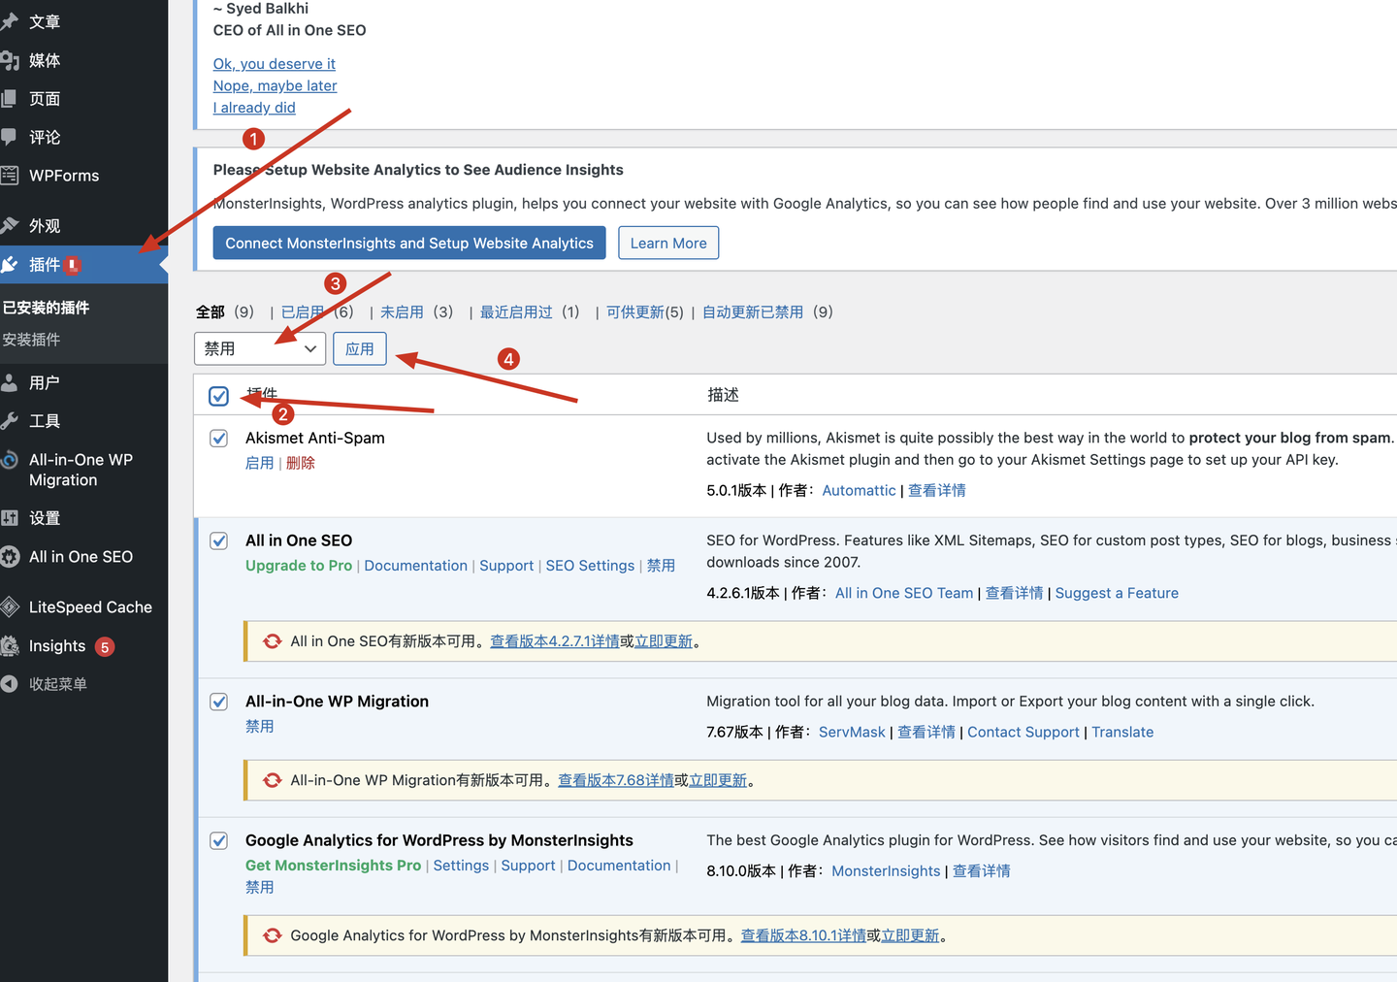Open the 评论 comments bubble icon
The image size is (1397, 982).
[x=9, y=137]
